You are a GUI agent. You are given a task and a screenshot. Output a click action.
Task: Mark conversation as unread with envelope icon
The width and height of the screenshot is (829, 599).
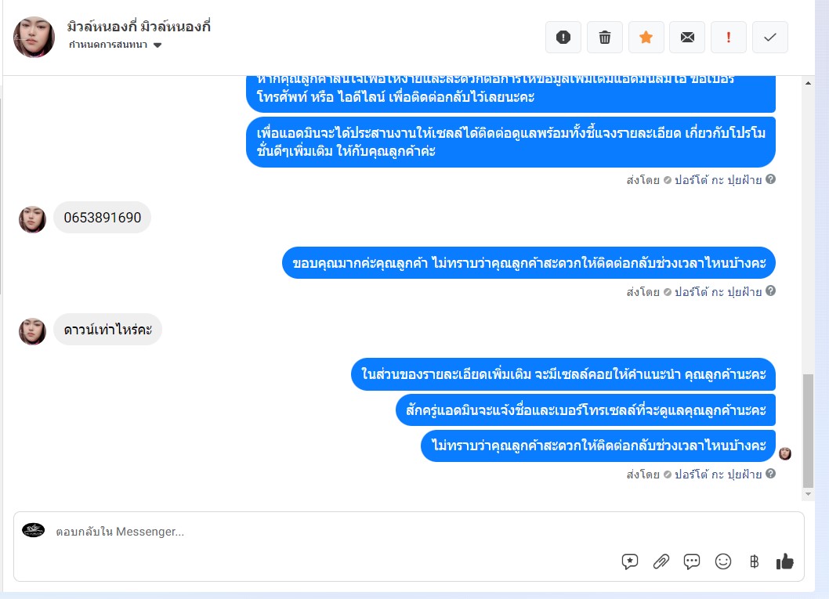(686, 38)
